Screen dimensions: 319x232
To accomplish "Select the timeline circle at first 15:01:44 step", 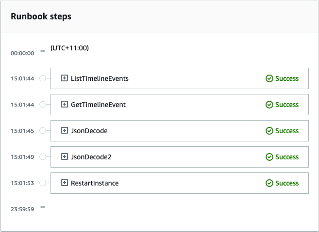I will [43, 78].
